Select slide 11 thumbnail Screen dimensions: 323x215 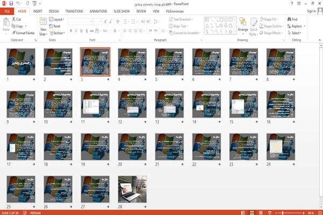point(95,105)
